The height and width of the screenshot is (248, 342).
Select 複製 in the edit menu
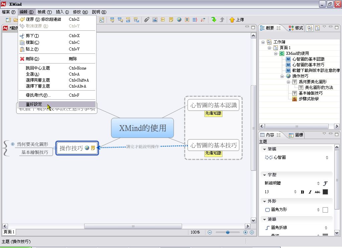57,42
